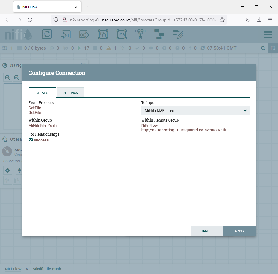Select the Remote Process Group toolbar icon
Image resolution: width=278 pixels, height=274 pixels.
122,34
